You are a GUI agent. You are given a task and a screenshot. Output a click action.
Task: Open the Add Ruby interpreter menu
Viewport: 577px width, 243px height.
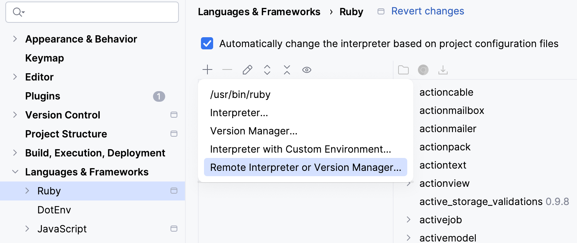207,69
